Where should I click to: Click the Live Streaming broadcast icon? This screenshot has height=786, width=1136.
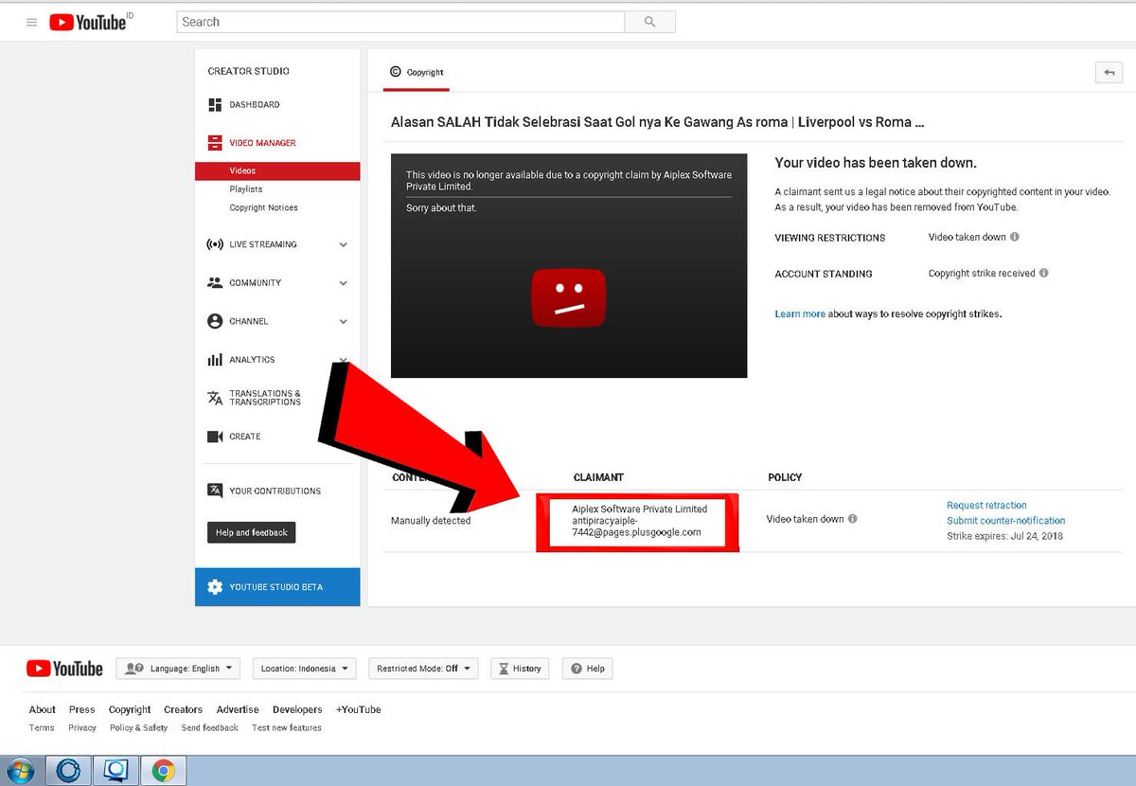pos(215,244)
